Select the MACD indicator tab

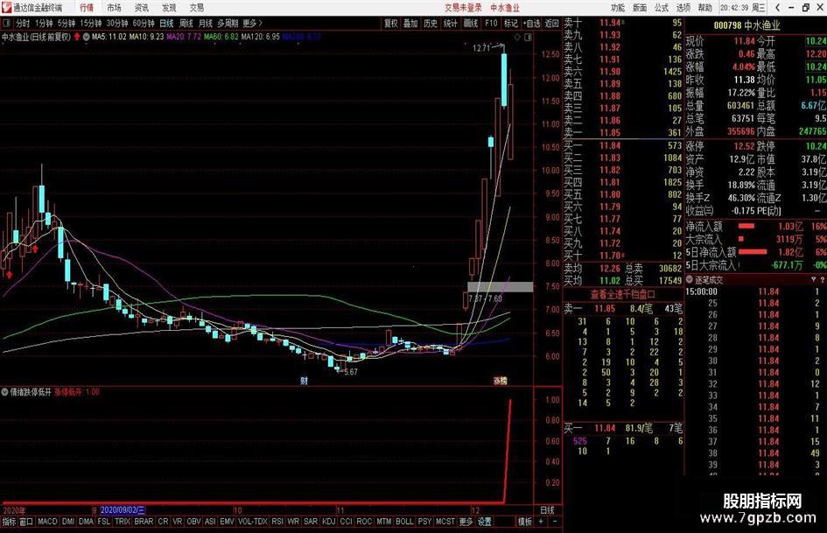tap(47, 522)
